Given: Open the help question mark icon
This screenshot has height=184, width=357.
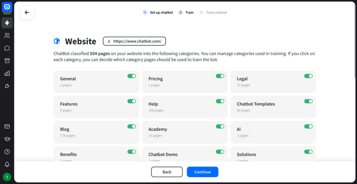Looking at the screenshot, I should pyautogui.click(x=7, y=151).
